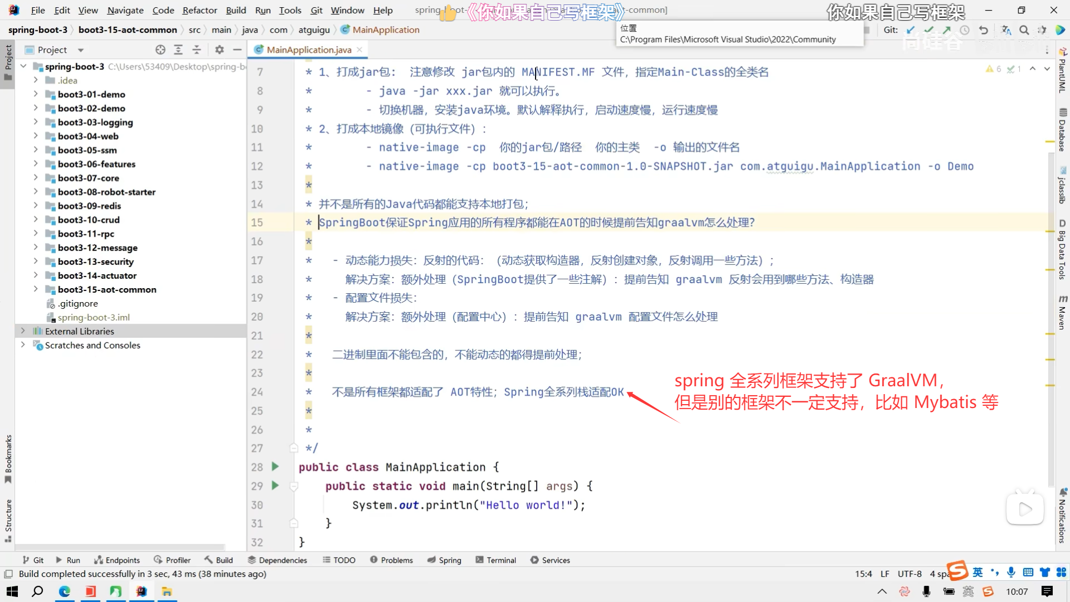Click the yellow warning stripe marker
Viewport: 1070px width, 602px height.
[x=1050, y=142]
